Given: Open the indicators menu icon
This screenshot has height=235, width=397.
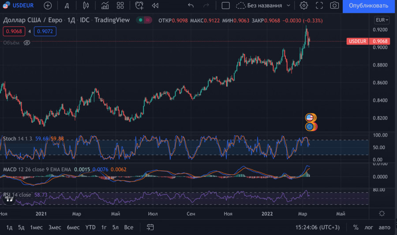Looking at the screenshot, I should pos(105,6).
